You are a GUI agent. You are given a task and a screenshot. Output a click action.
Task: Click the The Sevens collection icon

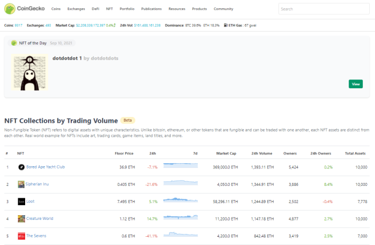21,236
